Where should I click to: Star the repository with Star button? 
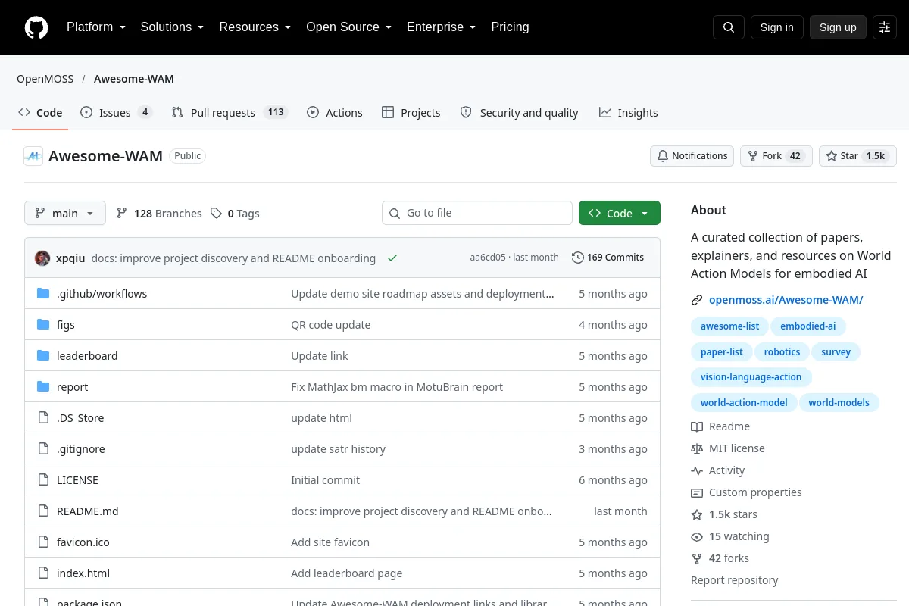pyautogui.click(x=857, y=156)
